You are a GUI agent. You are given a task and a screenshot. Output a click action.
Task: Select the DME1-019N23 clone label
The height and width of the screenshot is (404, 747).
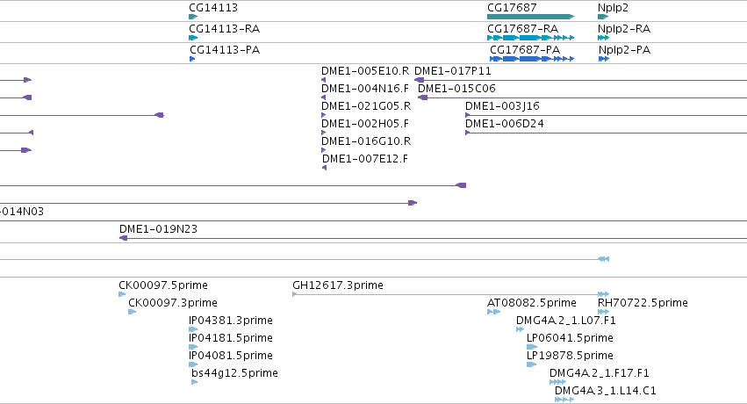click(x=158, y=229)
